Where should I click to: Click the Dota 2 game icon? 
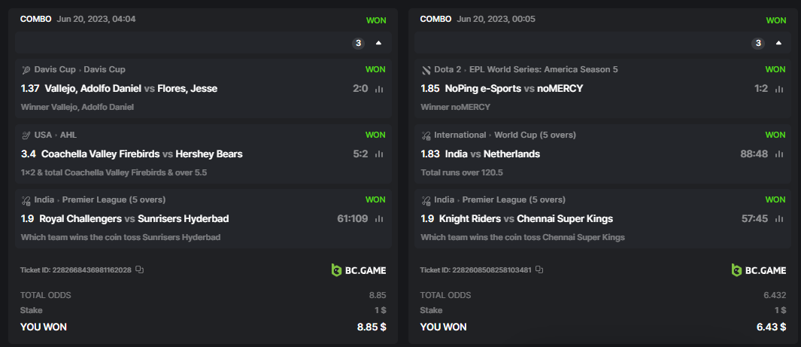pos(426,70)
